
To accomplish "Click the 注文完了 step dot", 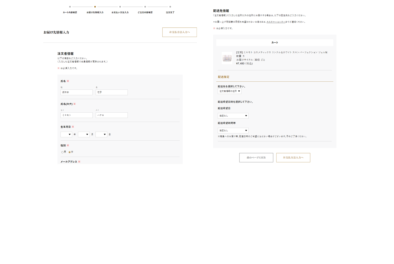I will 170,7.
